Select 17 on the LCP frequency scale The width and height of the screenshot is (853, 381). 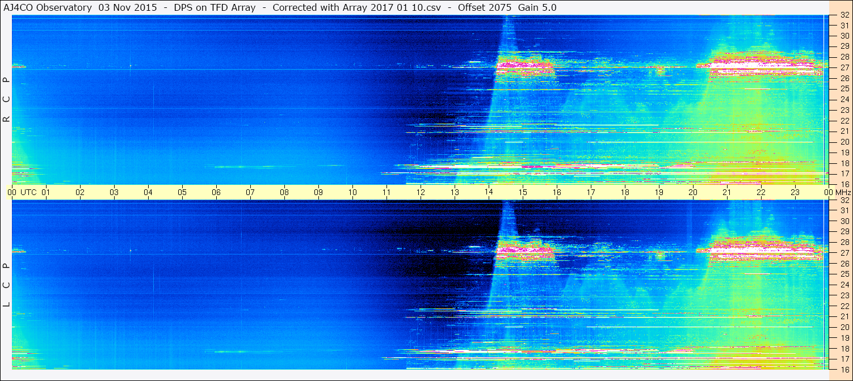(844, 359)
